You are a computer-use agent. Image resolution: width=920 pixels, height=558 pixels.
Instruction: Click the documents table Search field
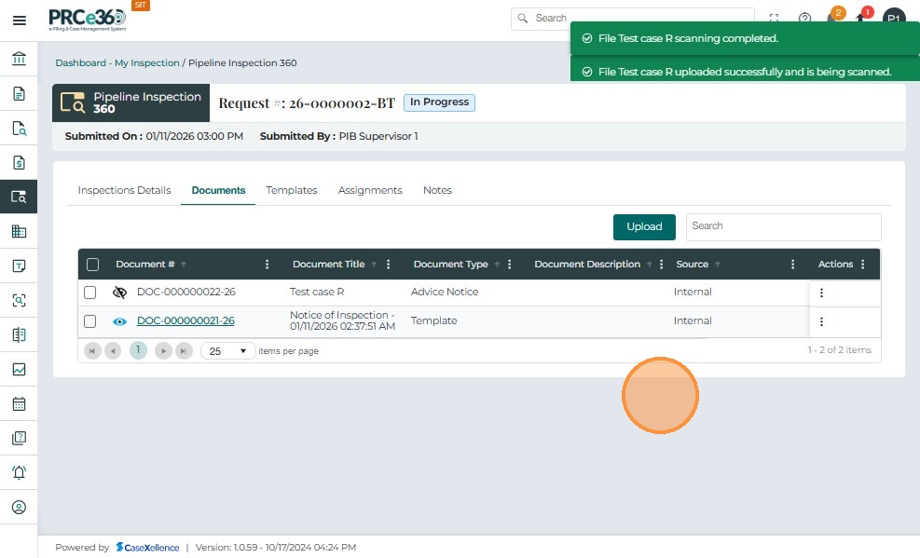click(x=783, y=227)
